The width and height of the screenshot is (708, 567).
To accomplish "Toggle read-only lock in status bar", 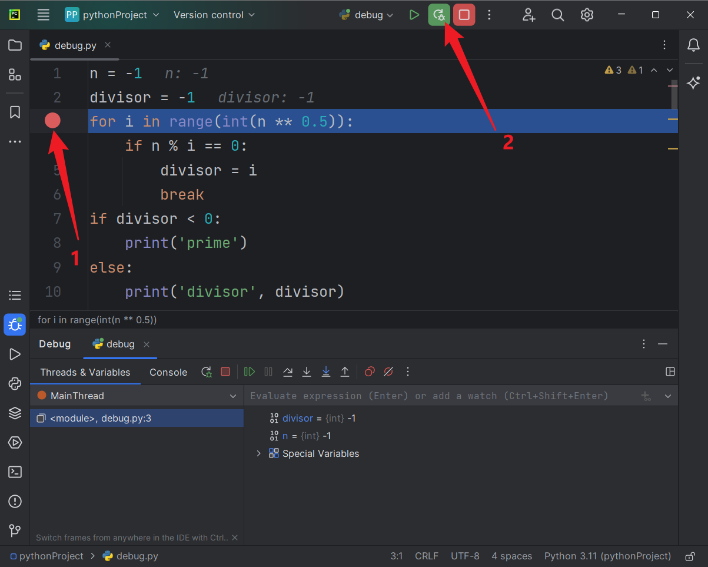I will click(690, 556).
